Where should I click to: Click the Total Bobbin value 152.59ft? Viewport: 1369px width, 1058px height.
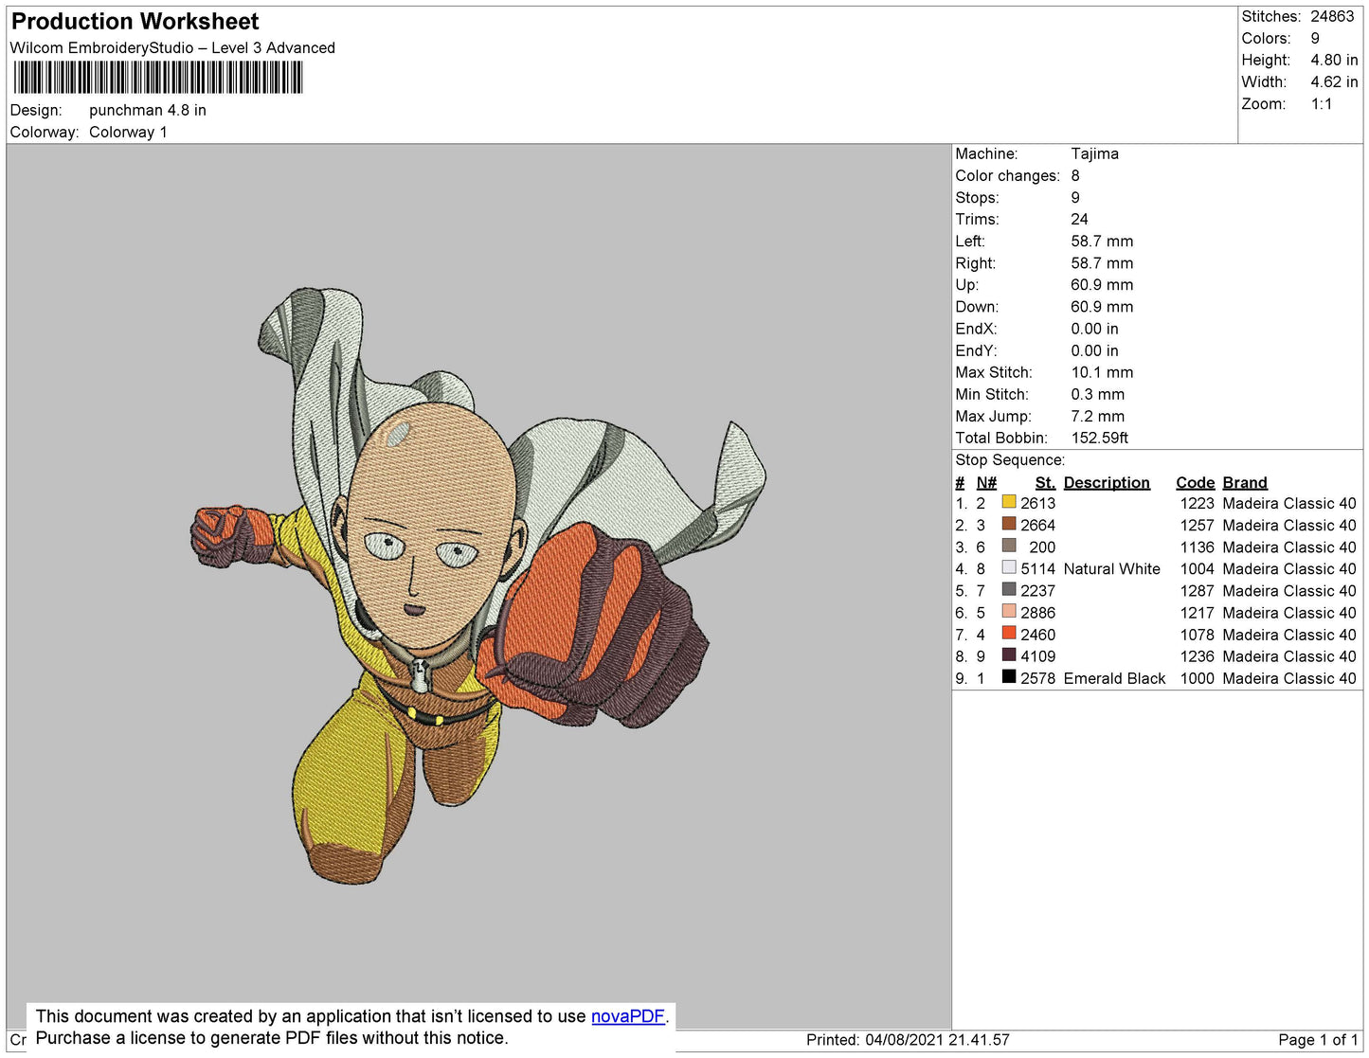tap(1099, 438)
